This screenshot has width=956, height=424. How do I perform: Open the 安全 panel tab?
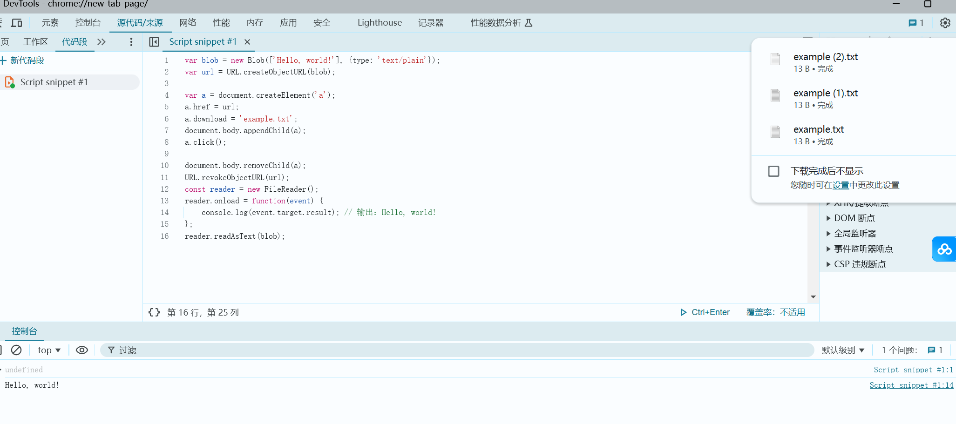click(322, 23)
